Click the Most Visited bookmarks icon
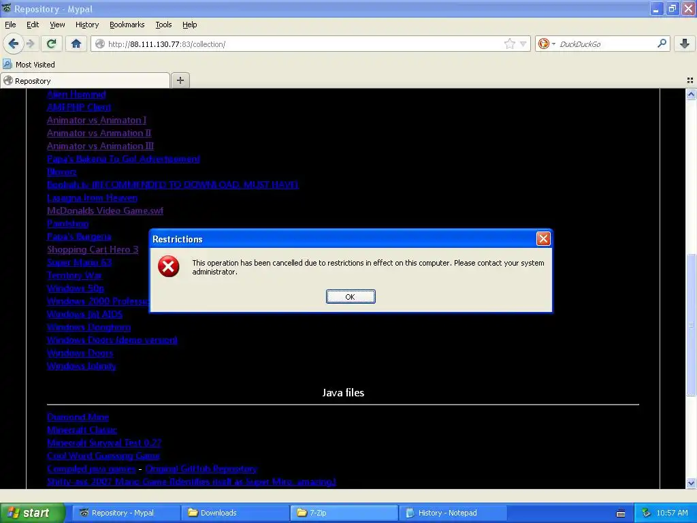This screenshot has width=697, height=523. [x=7, y=64]
